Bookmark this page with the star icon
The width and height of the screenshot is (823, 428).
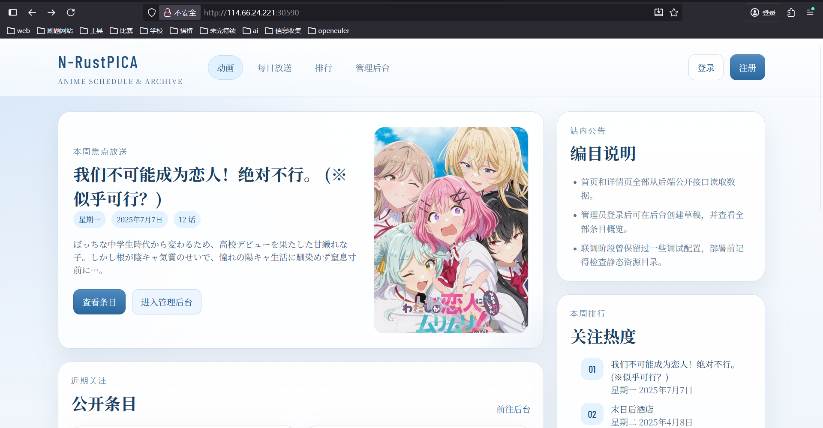click(674, 12)
